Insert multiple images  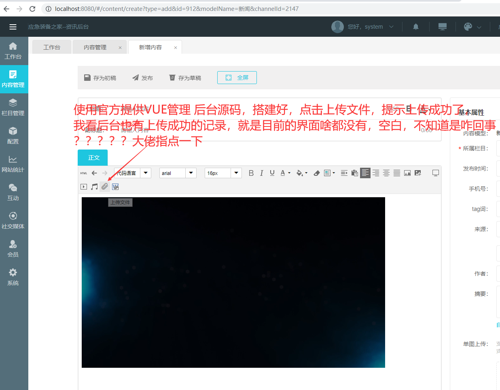tap(418, 173)
